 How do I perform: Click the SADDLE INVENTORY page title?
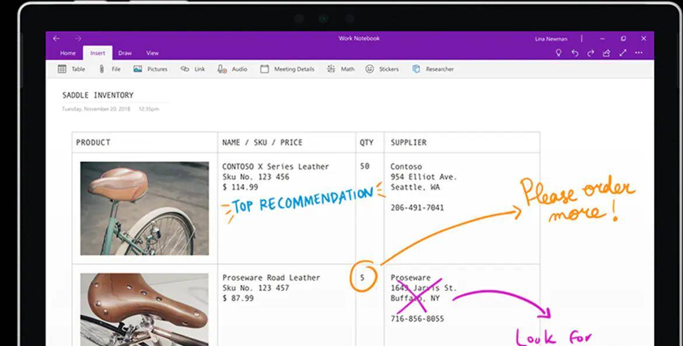(98, 95)
